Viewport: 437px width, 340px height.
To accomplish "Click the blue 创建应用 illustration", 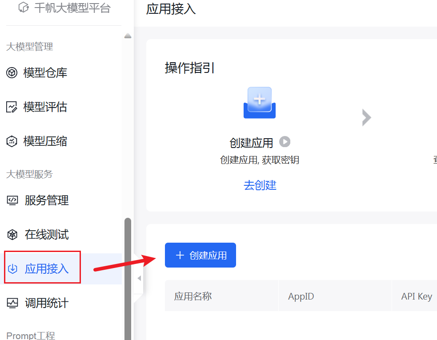I will (260, 103).
